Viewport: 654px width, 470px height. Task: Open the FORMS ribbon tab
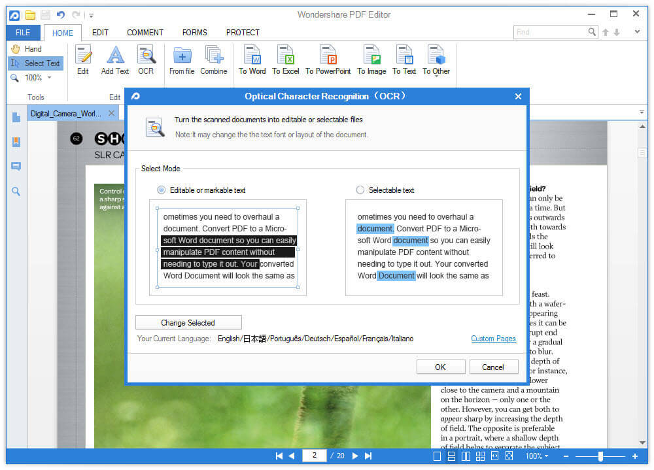(x=194, y=33)
